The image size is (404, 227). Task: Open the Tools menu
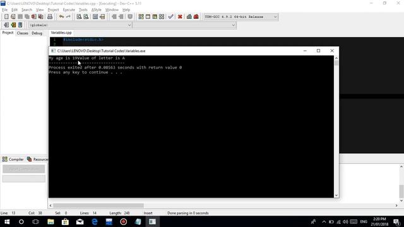coord(83,10)
